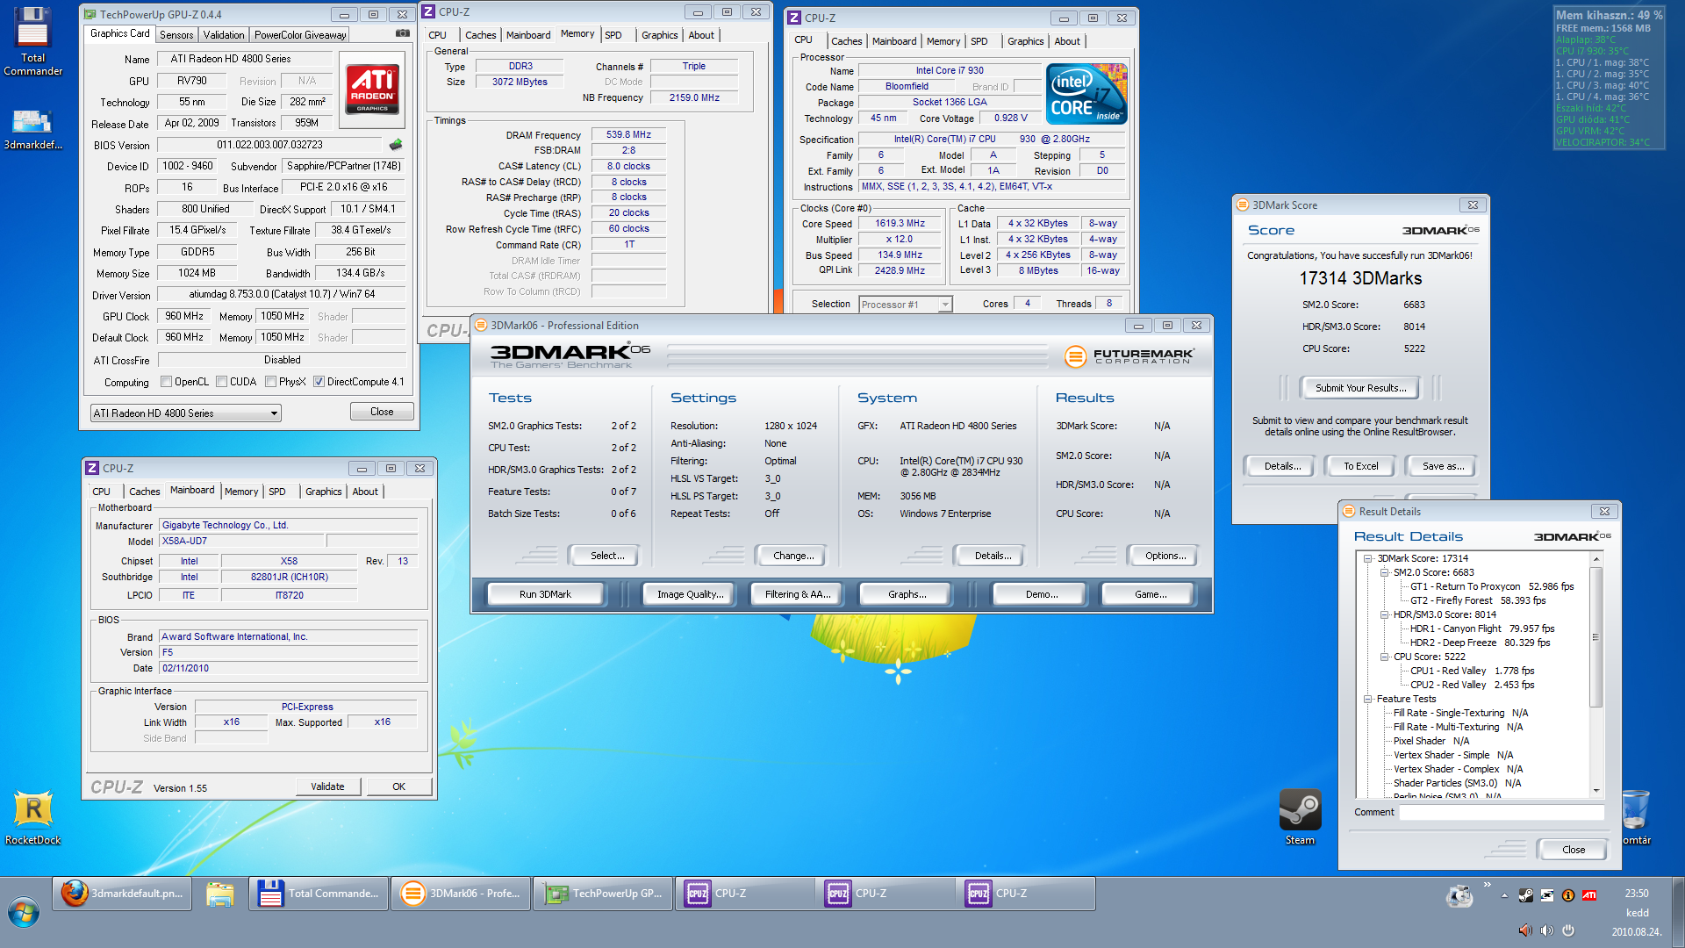The height and width of the screenshot is (948, 1685).
Task: Click the red speaker tray icon
Action: pyautogui.click(x=1525, y=930)
